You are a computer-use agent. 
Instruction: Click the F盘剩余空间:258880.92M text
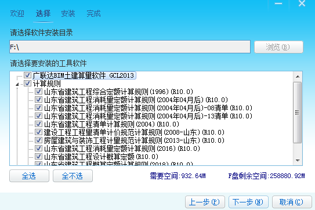(267, 176)
